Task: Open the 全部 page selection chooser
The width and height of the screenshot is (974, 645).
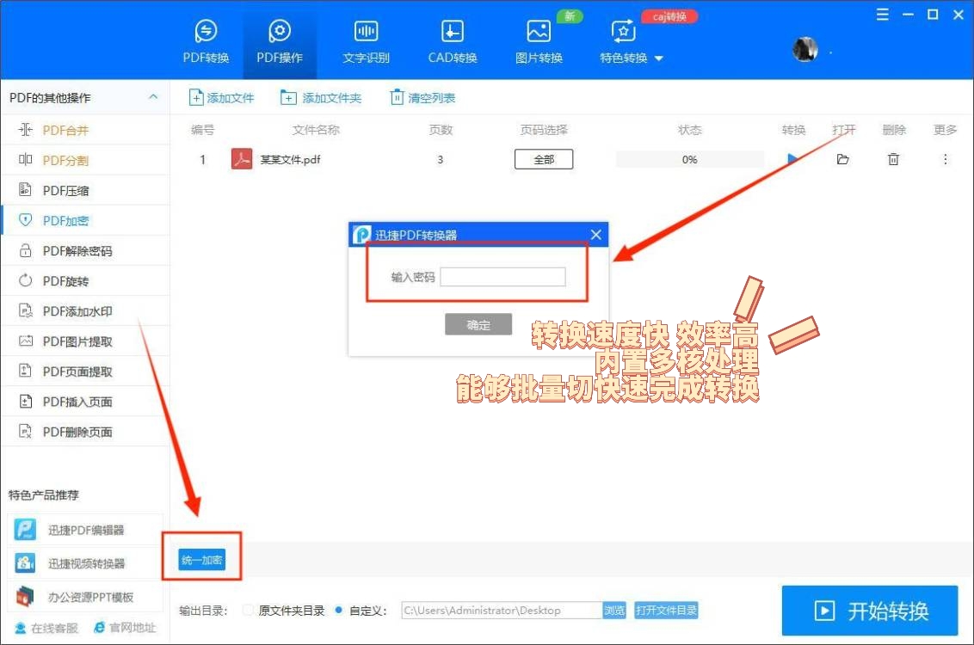Action: [543, 159]
